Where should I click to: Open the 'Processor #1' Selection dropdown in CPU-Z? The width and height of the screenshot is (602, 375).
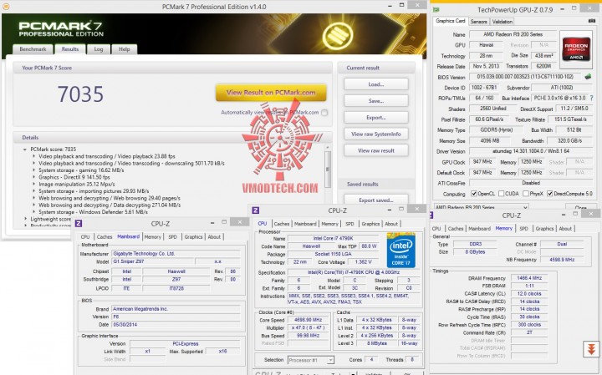311,360
